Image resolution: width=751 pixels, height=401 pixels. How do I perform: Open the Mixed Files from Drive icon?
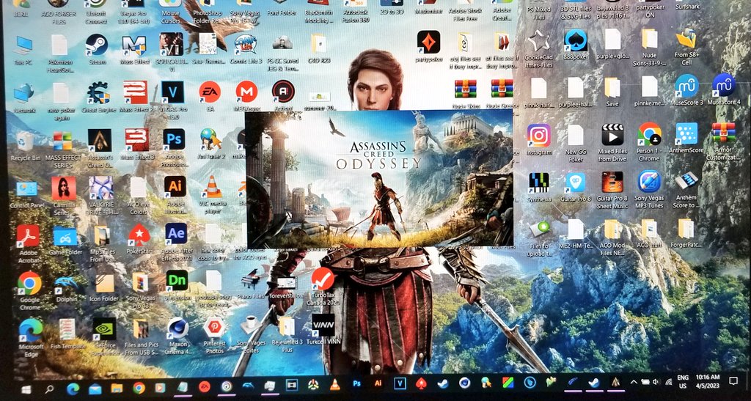point(612,135)
